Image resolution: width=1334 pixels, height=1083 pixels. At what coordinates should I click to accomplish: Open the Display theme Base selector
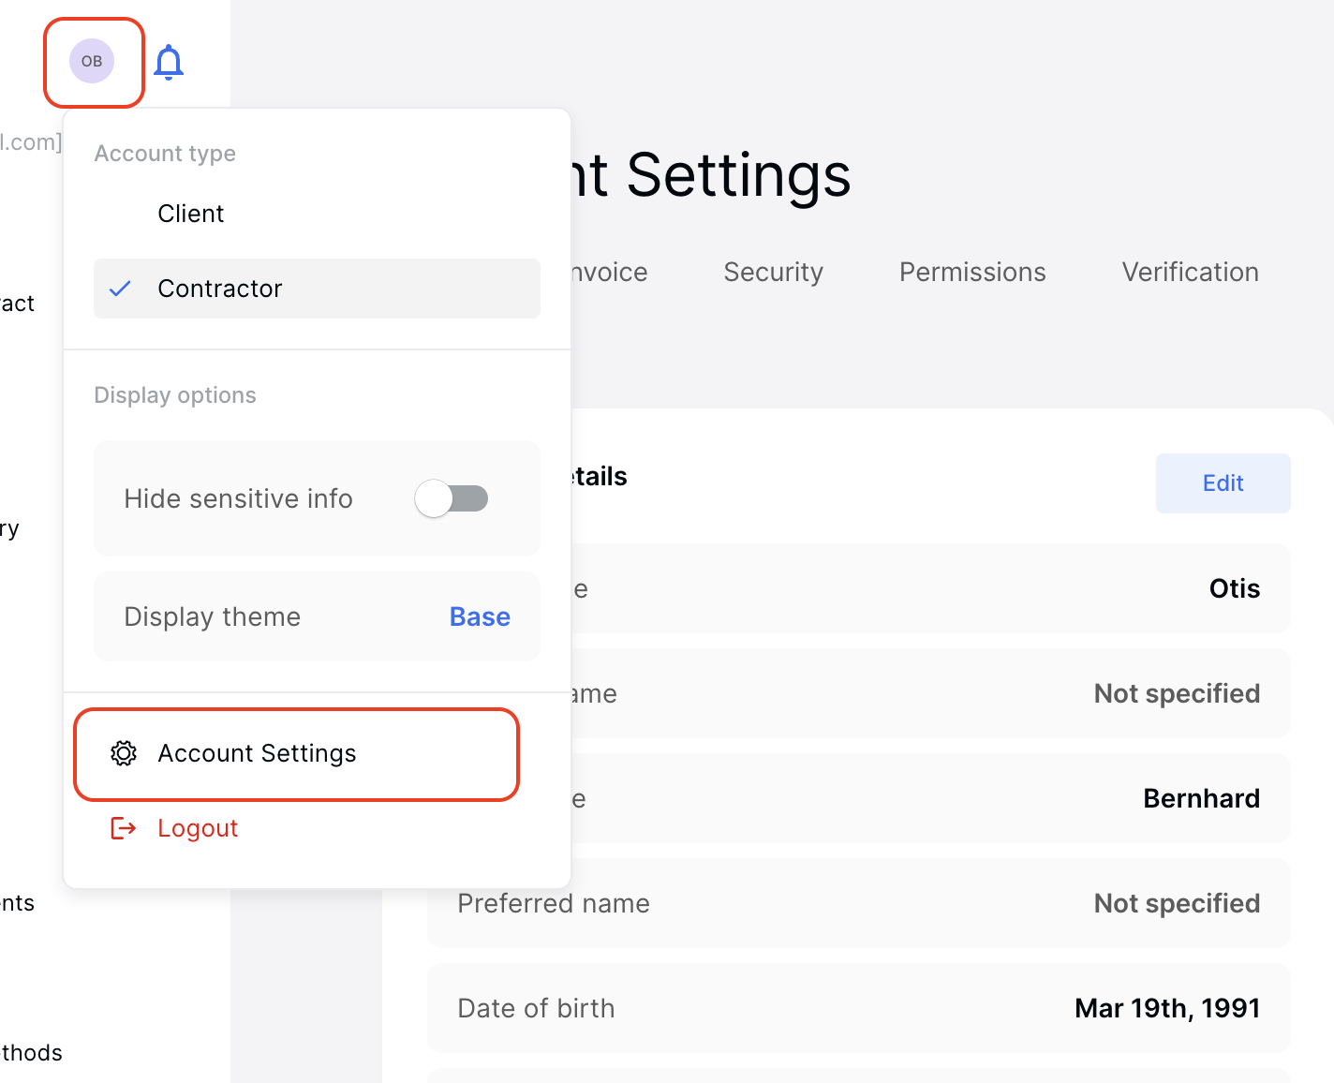[479, 616]
